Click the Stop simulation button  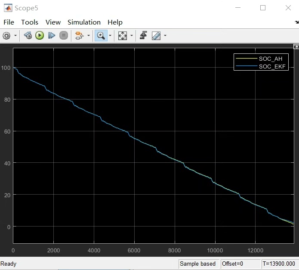[64, 35]
